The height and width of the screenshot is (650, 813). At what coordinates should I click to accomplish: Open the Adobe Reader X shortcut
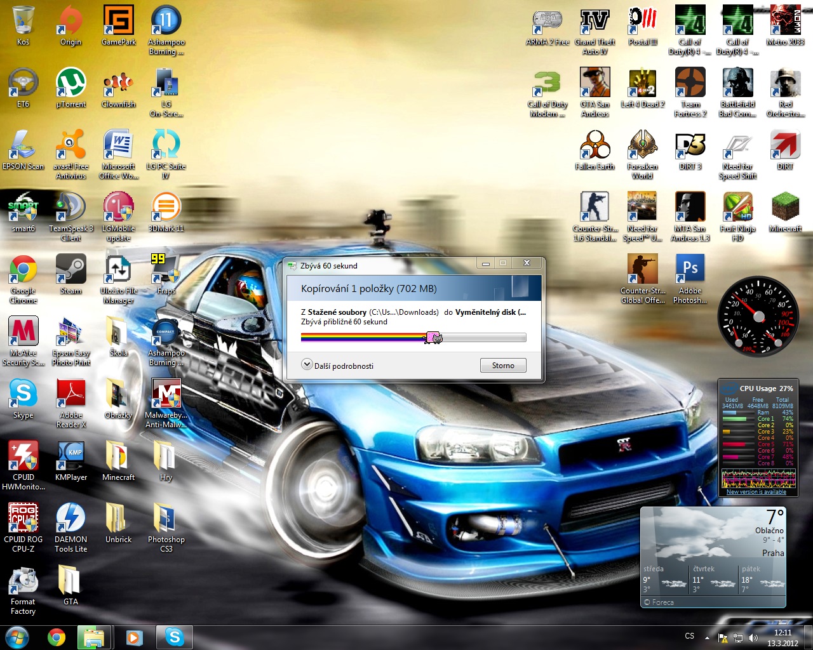coord(71,403)
